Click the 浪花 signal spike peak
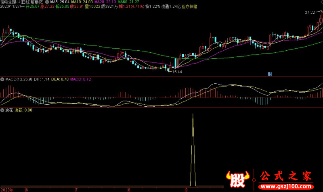 [193, 114]
